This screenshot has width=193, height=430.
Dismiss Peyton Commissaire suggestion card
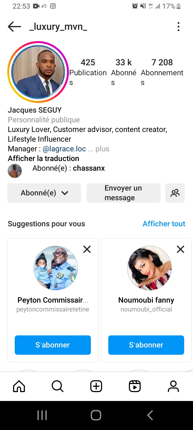[87, 249]
